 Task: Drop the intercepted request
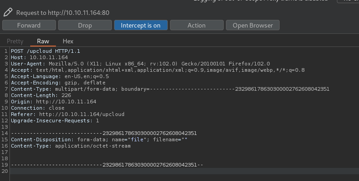click(85, 25)
